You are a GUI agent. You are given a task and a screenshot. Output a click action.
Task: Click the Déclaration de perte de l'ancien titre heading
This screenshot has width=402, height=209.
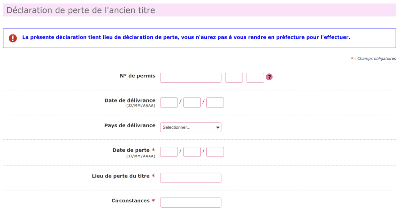click(x=81, y=10)
